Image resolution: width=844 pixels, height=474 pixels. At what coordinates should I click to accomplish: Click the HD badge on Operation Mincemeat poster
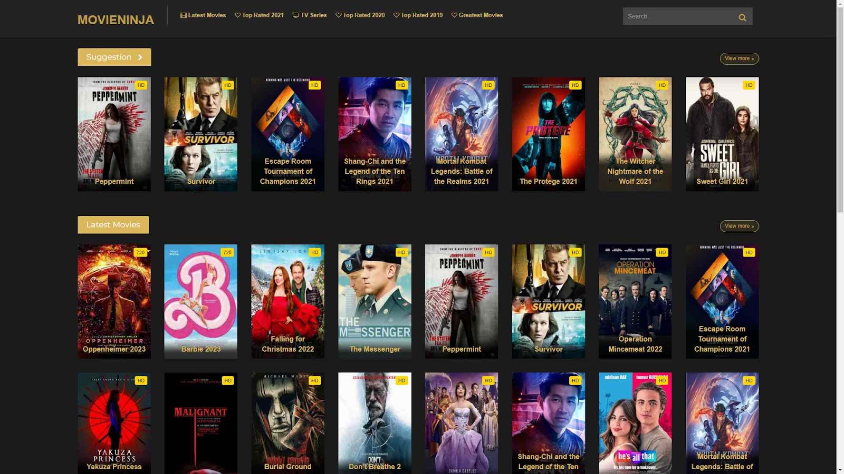(x=662, y=252)
